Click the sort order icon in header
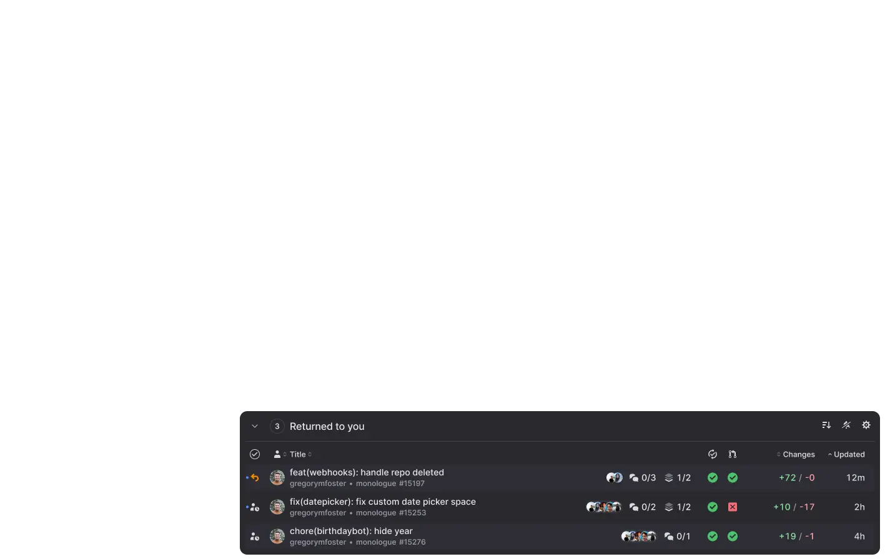This screenshot has width=890, height=559. click(x=826, y=425)
